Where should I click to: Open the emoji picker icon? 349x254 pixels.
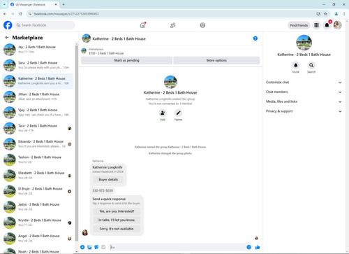tap(248, 247)
